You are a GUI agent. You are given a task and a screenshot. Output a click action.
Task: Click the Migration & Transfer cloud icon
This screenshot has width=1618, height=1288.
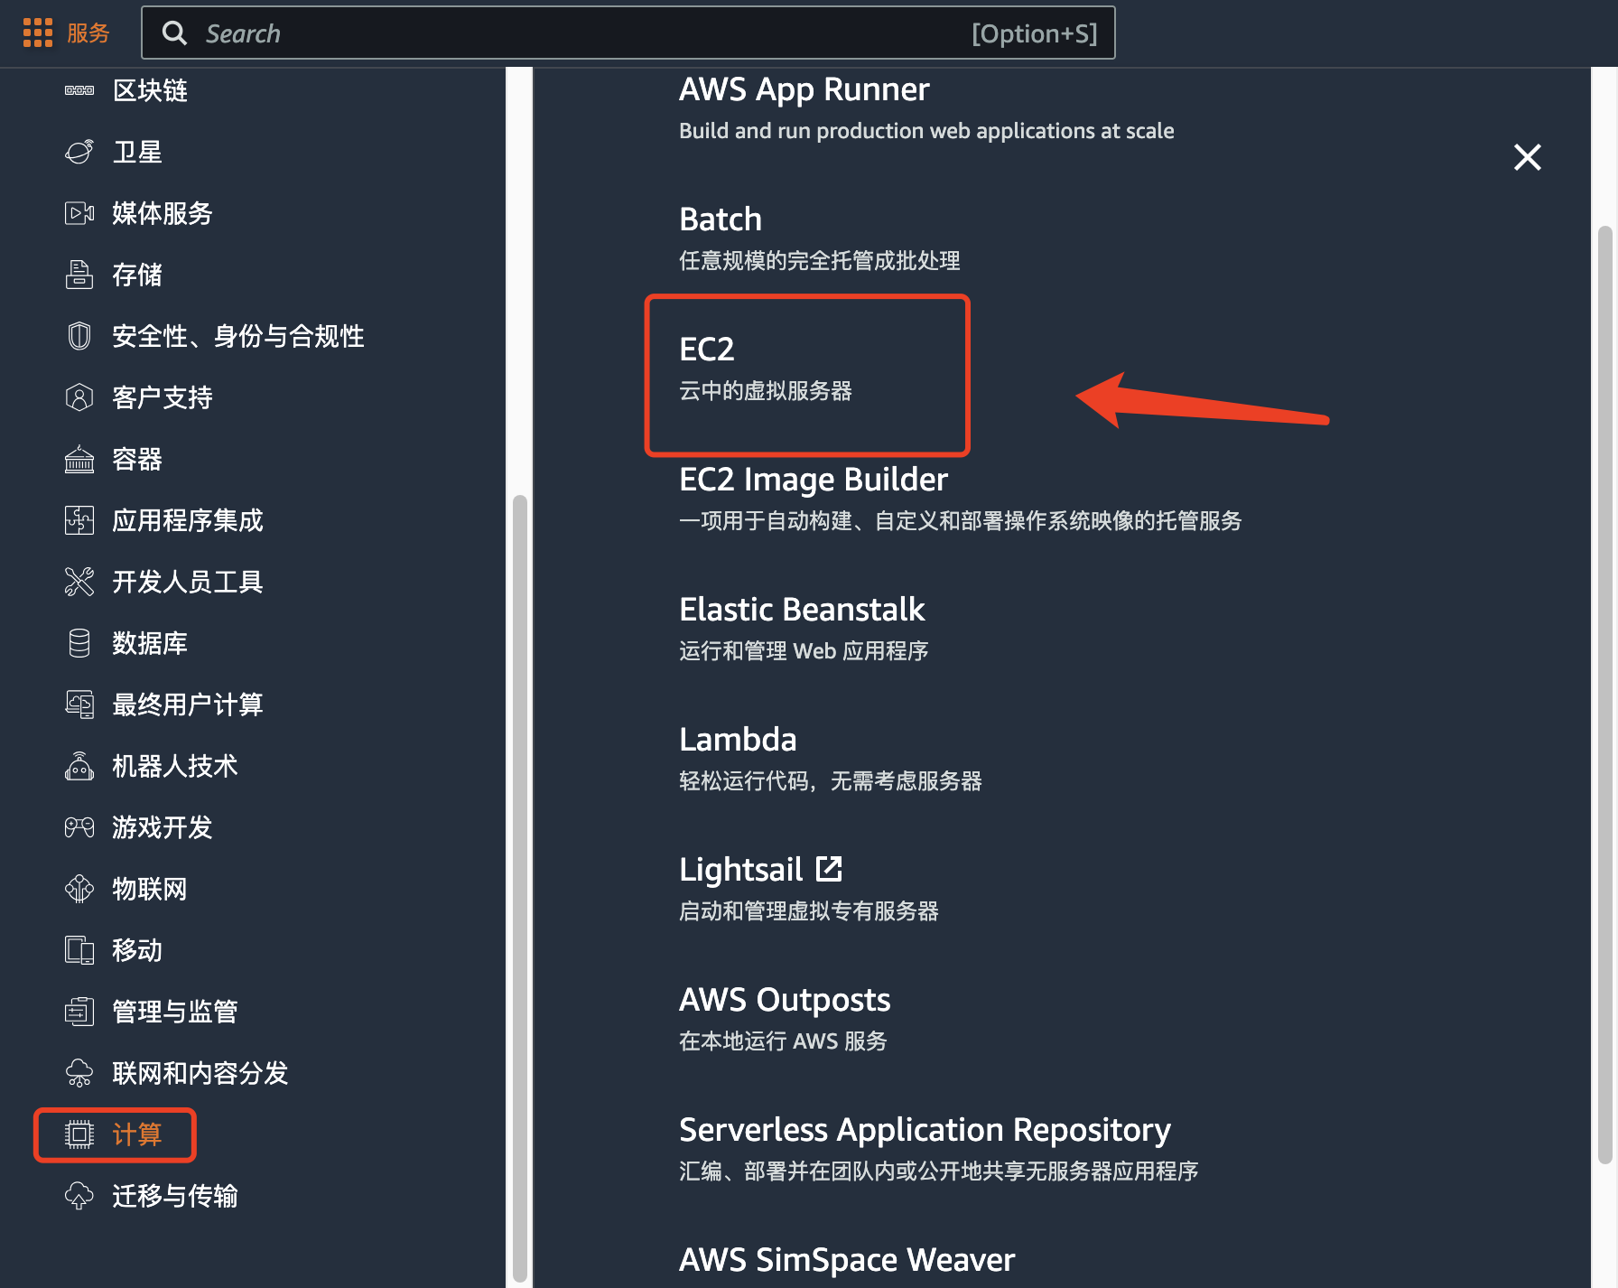pos(79,1196)
